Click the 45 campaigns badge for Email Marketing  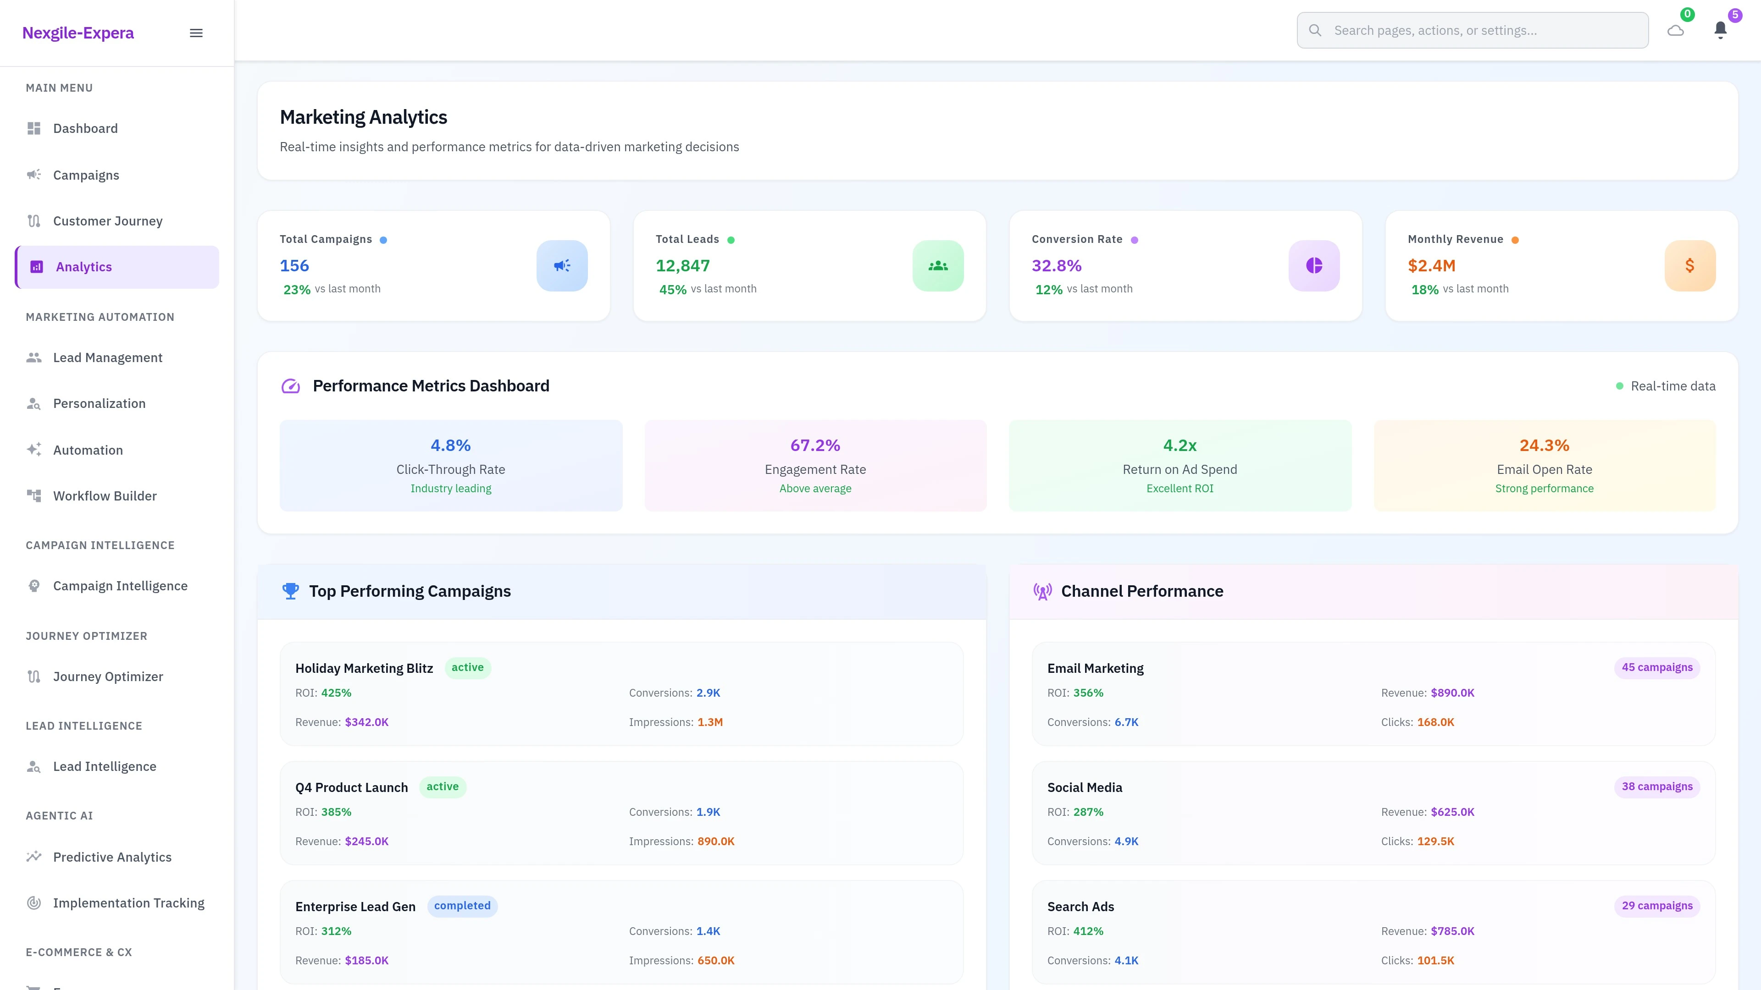click(x=1657, y=667)
